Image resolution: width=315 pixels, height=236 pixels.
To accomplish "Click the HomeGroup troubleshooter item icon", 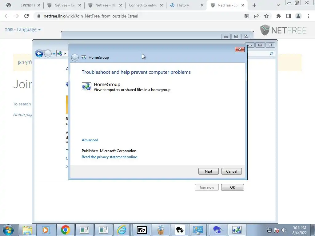I will coord(86,86).
